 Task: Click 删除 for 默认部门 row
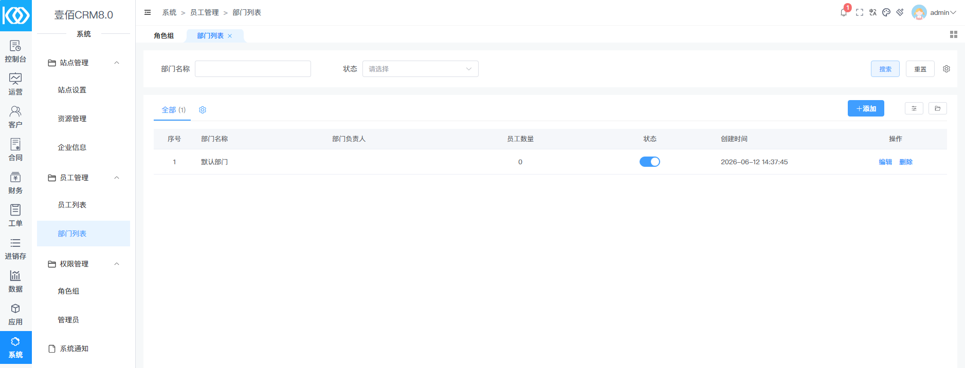906,162
